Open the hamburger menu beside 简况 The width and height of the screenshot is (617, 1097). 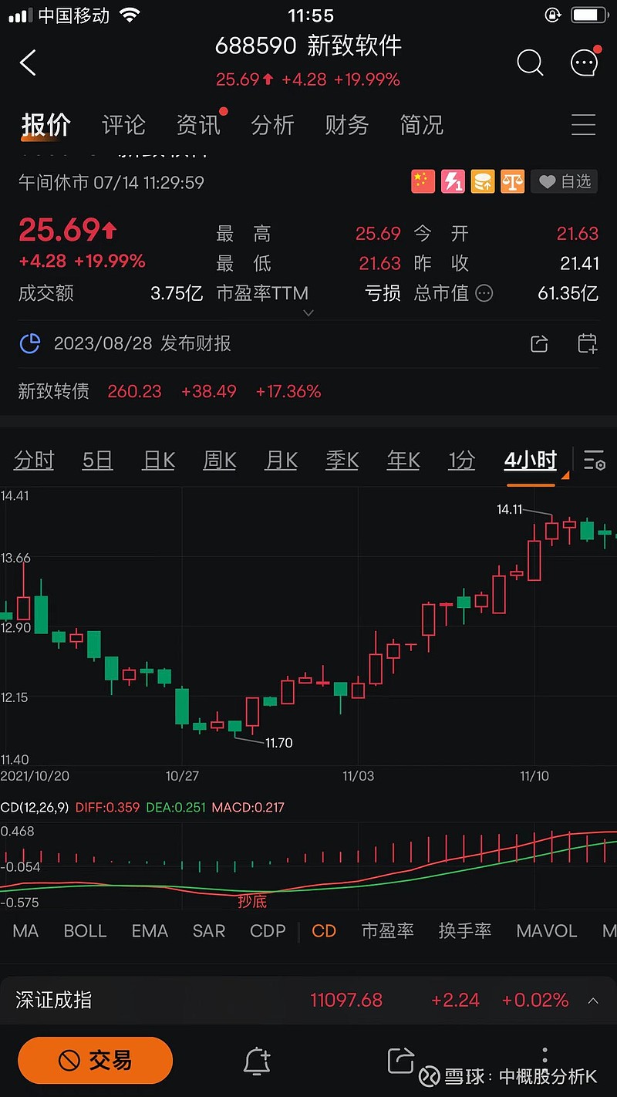point(583,124)
